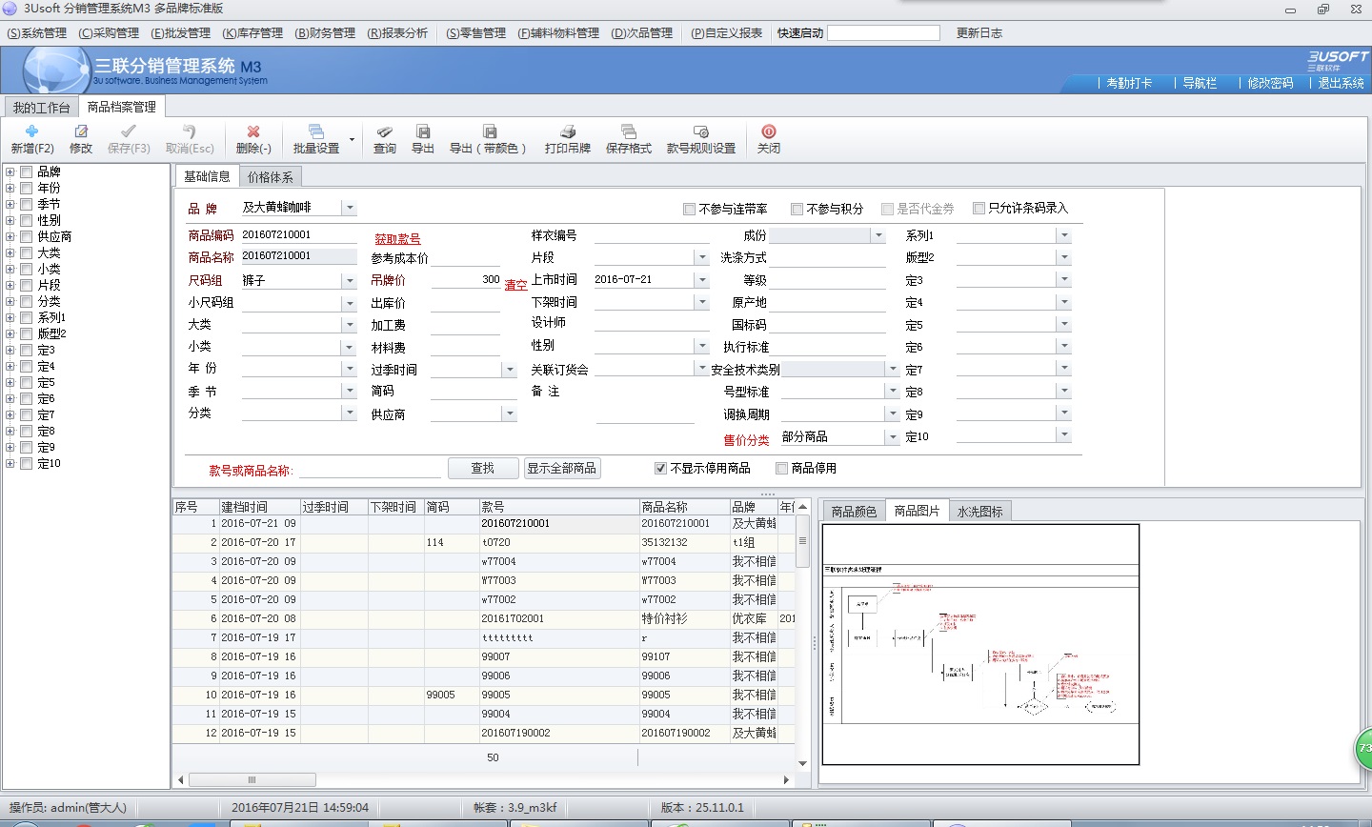The width and height of the screenshot is (1372, 827).
Task: Click the 获取款号 link
Action: (x=397, y=239)
